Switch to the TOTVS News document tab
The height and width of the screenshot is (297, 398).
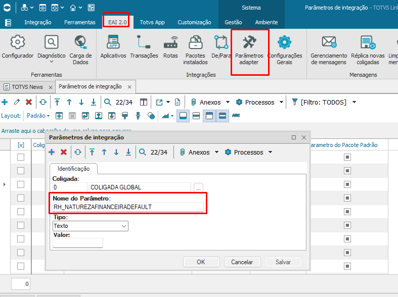click(27, 87)
